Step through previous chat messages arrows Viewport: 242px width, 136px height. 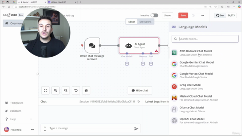tap(45, 128)
